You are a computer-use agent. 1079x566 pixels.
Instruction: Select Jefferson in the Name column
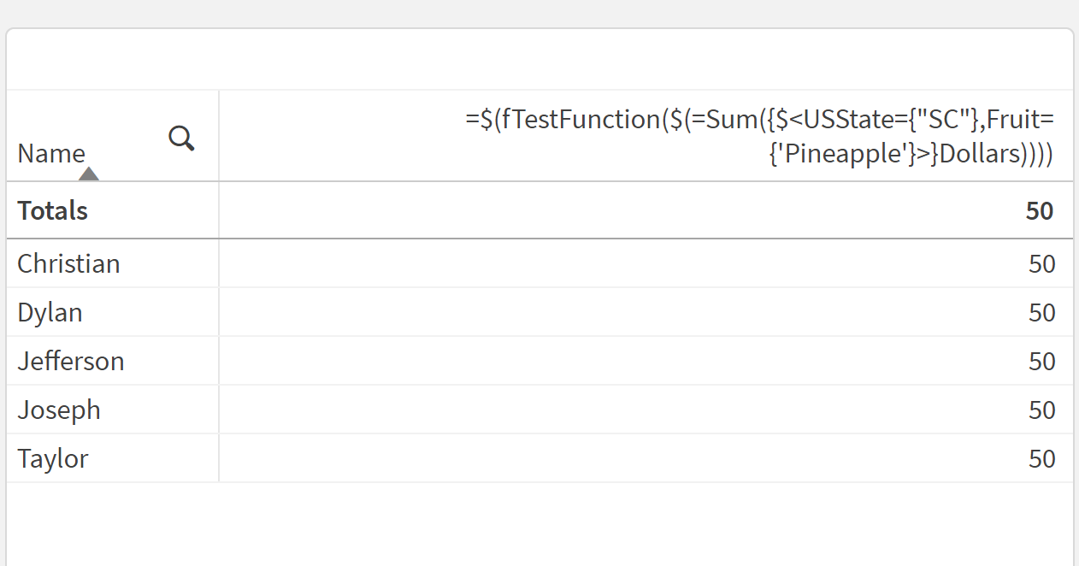coord(71,361)
